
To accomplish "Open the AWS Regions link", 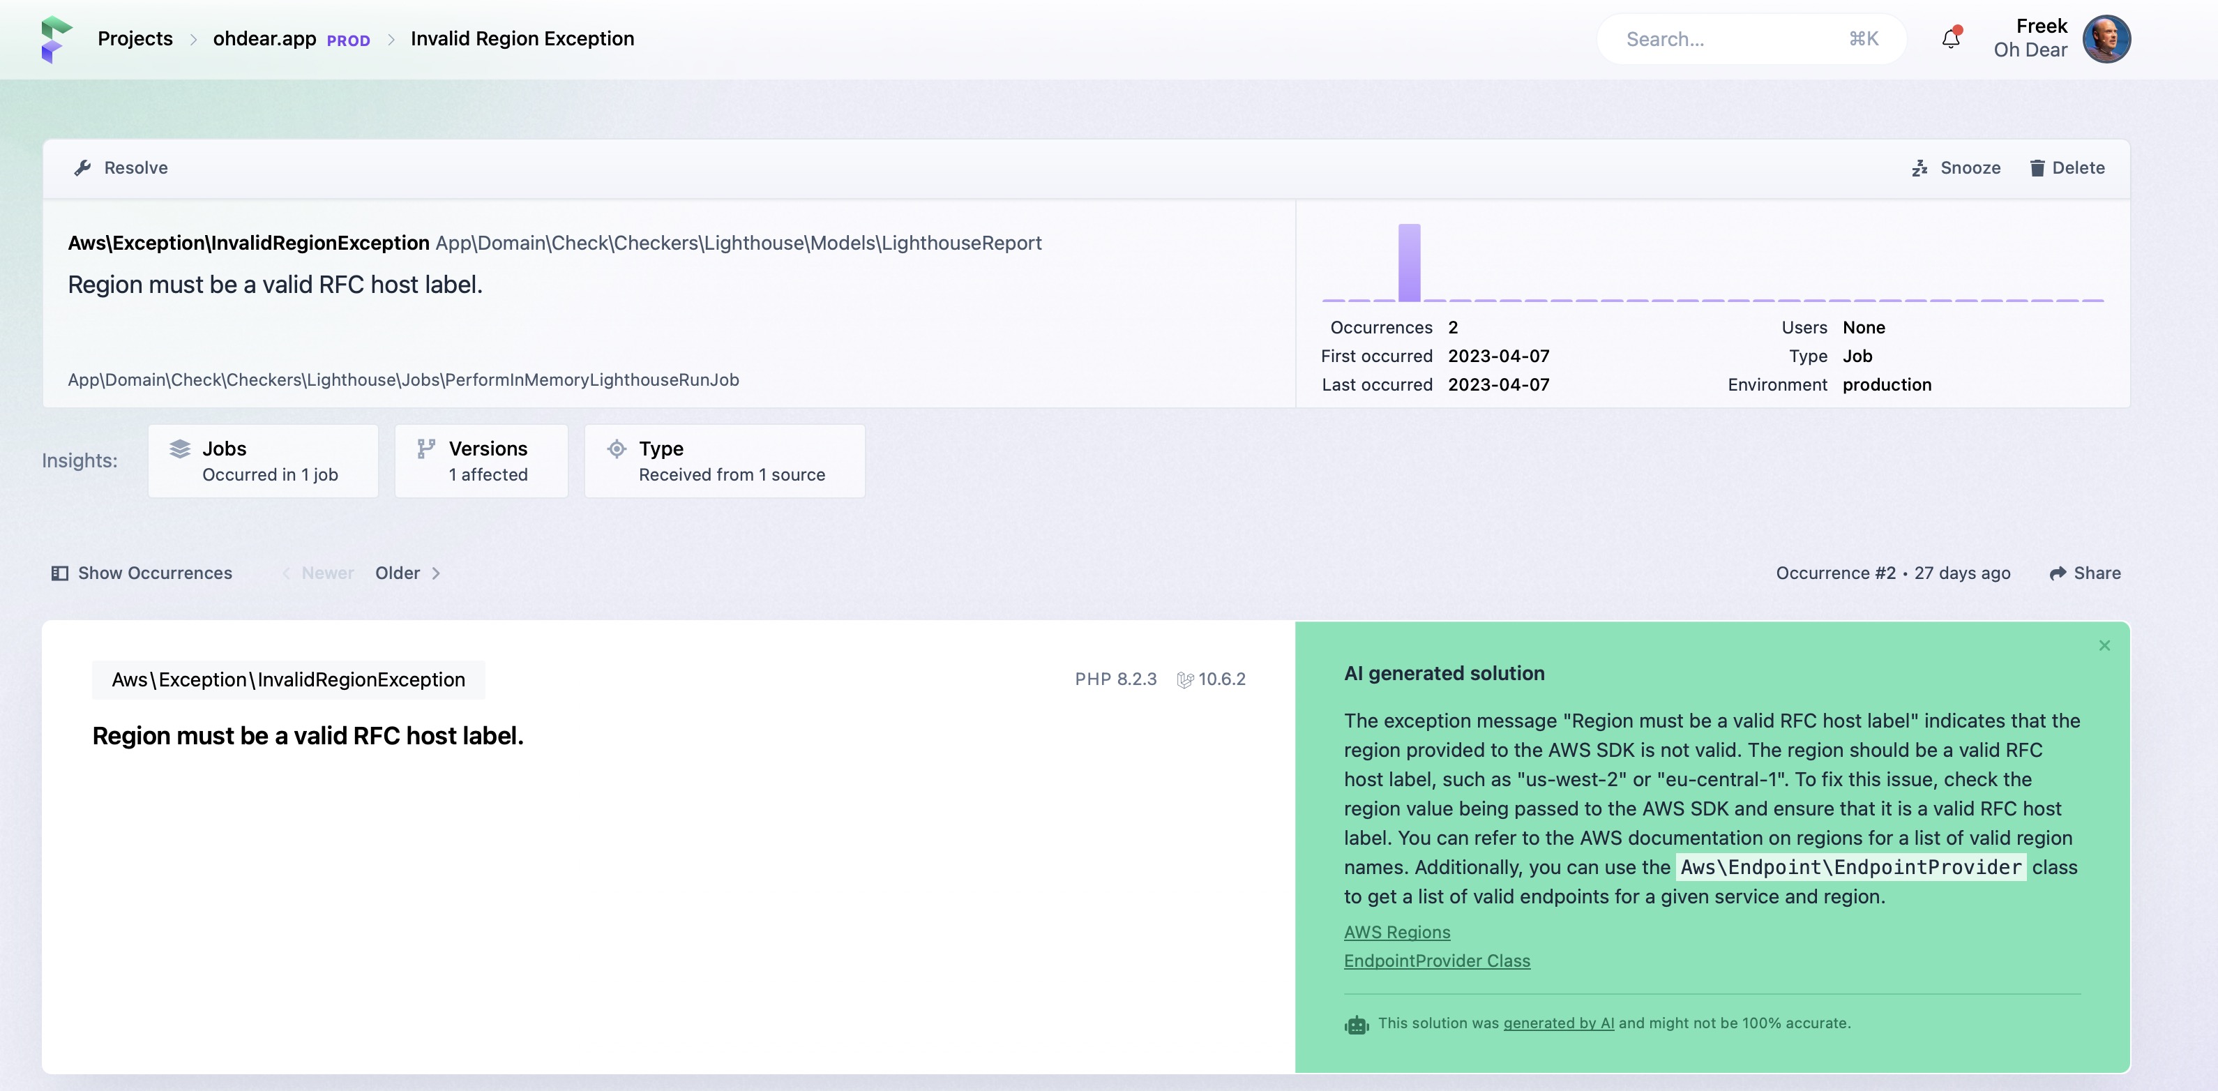I will pyautogui.click(x=1396, y=932).
